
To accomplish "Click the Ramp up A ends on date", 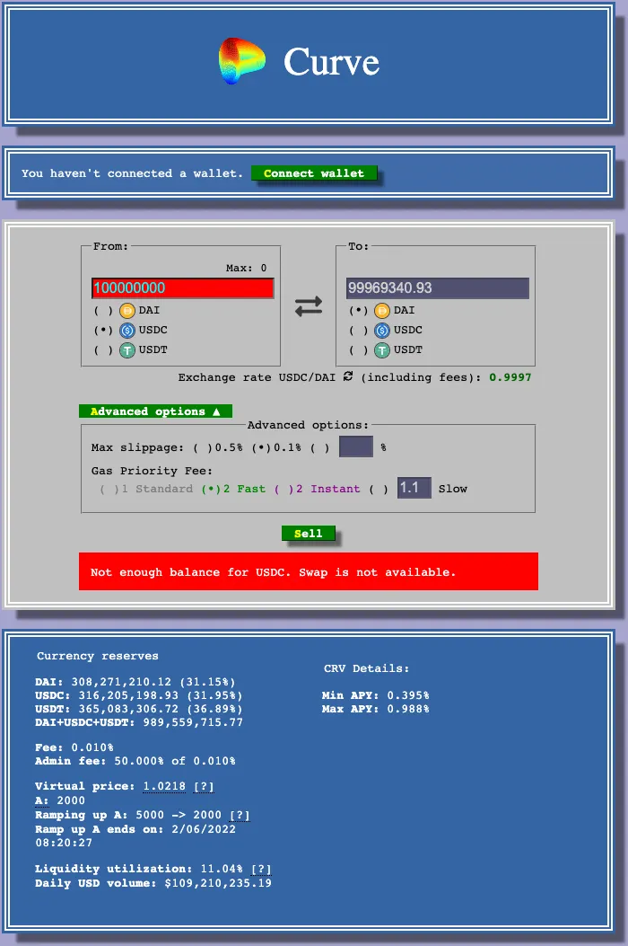I will click(135, 835).
